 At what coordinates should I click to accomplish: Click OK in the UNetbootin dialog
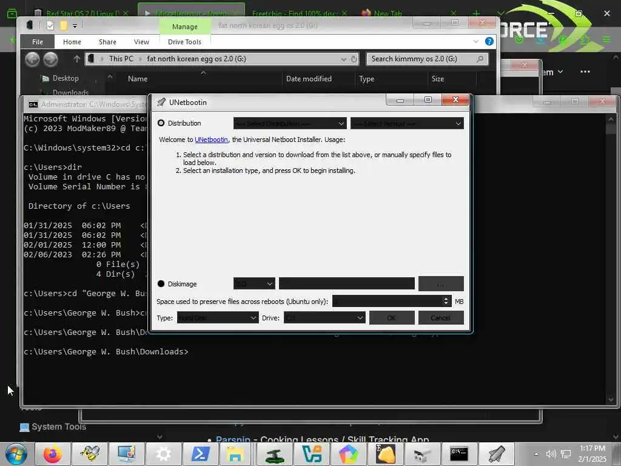click(392, 318)
